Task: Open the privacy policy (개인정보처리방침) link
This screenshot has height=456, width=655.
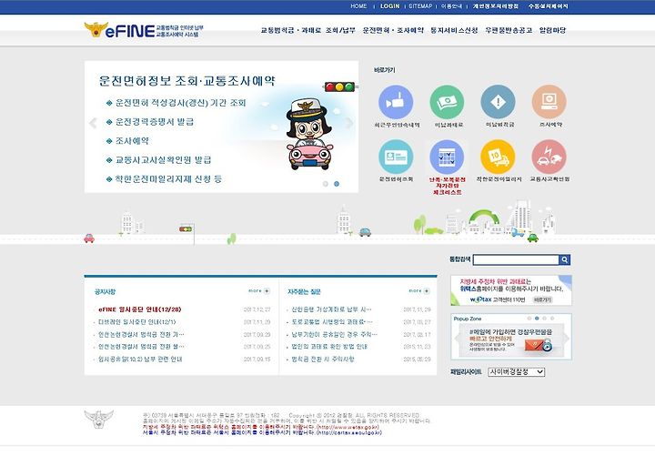Action: point(496,6)
